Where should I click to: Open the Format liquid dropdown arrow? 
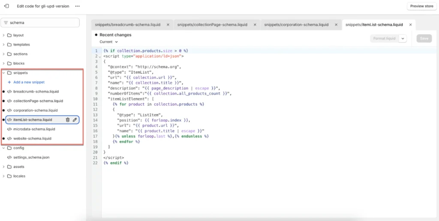pyautogui.click(x=402, y=39)
